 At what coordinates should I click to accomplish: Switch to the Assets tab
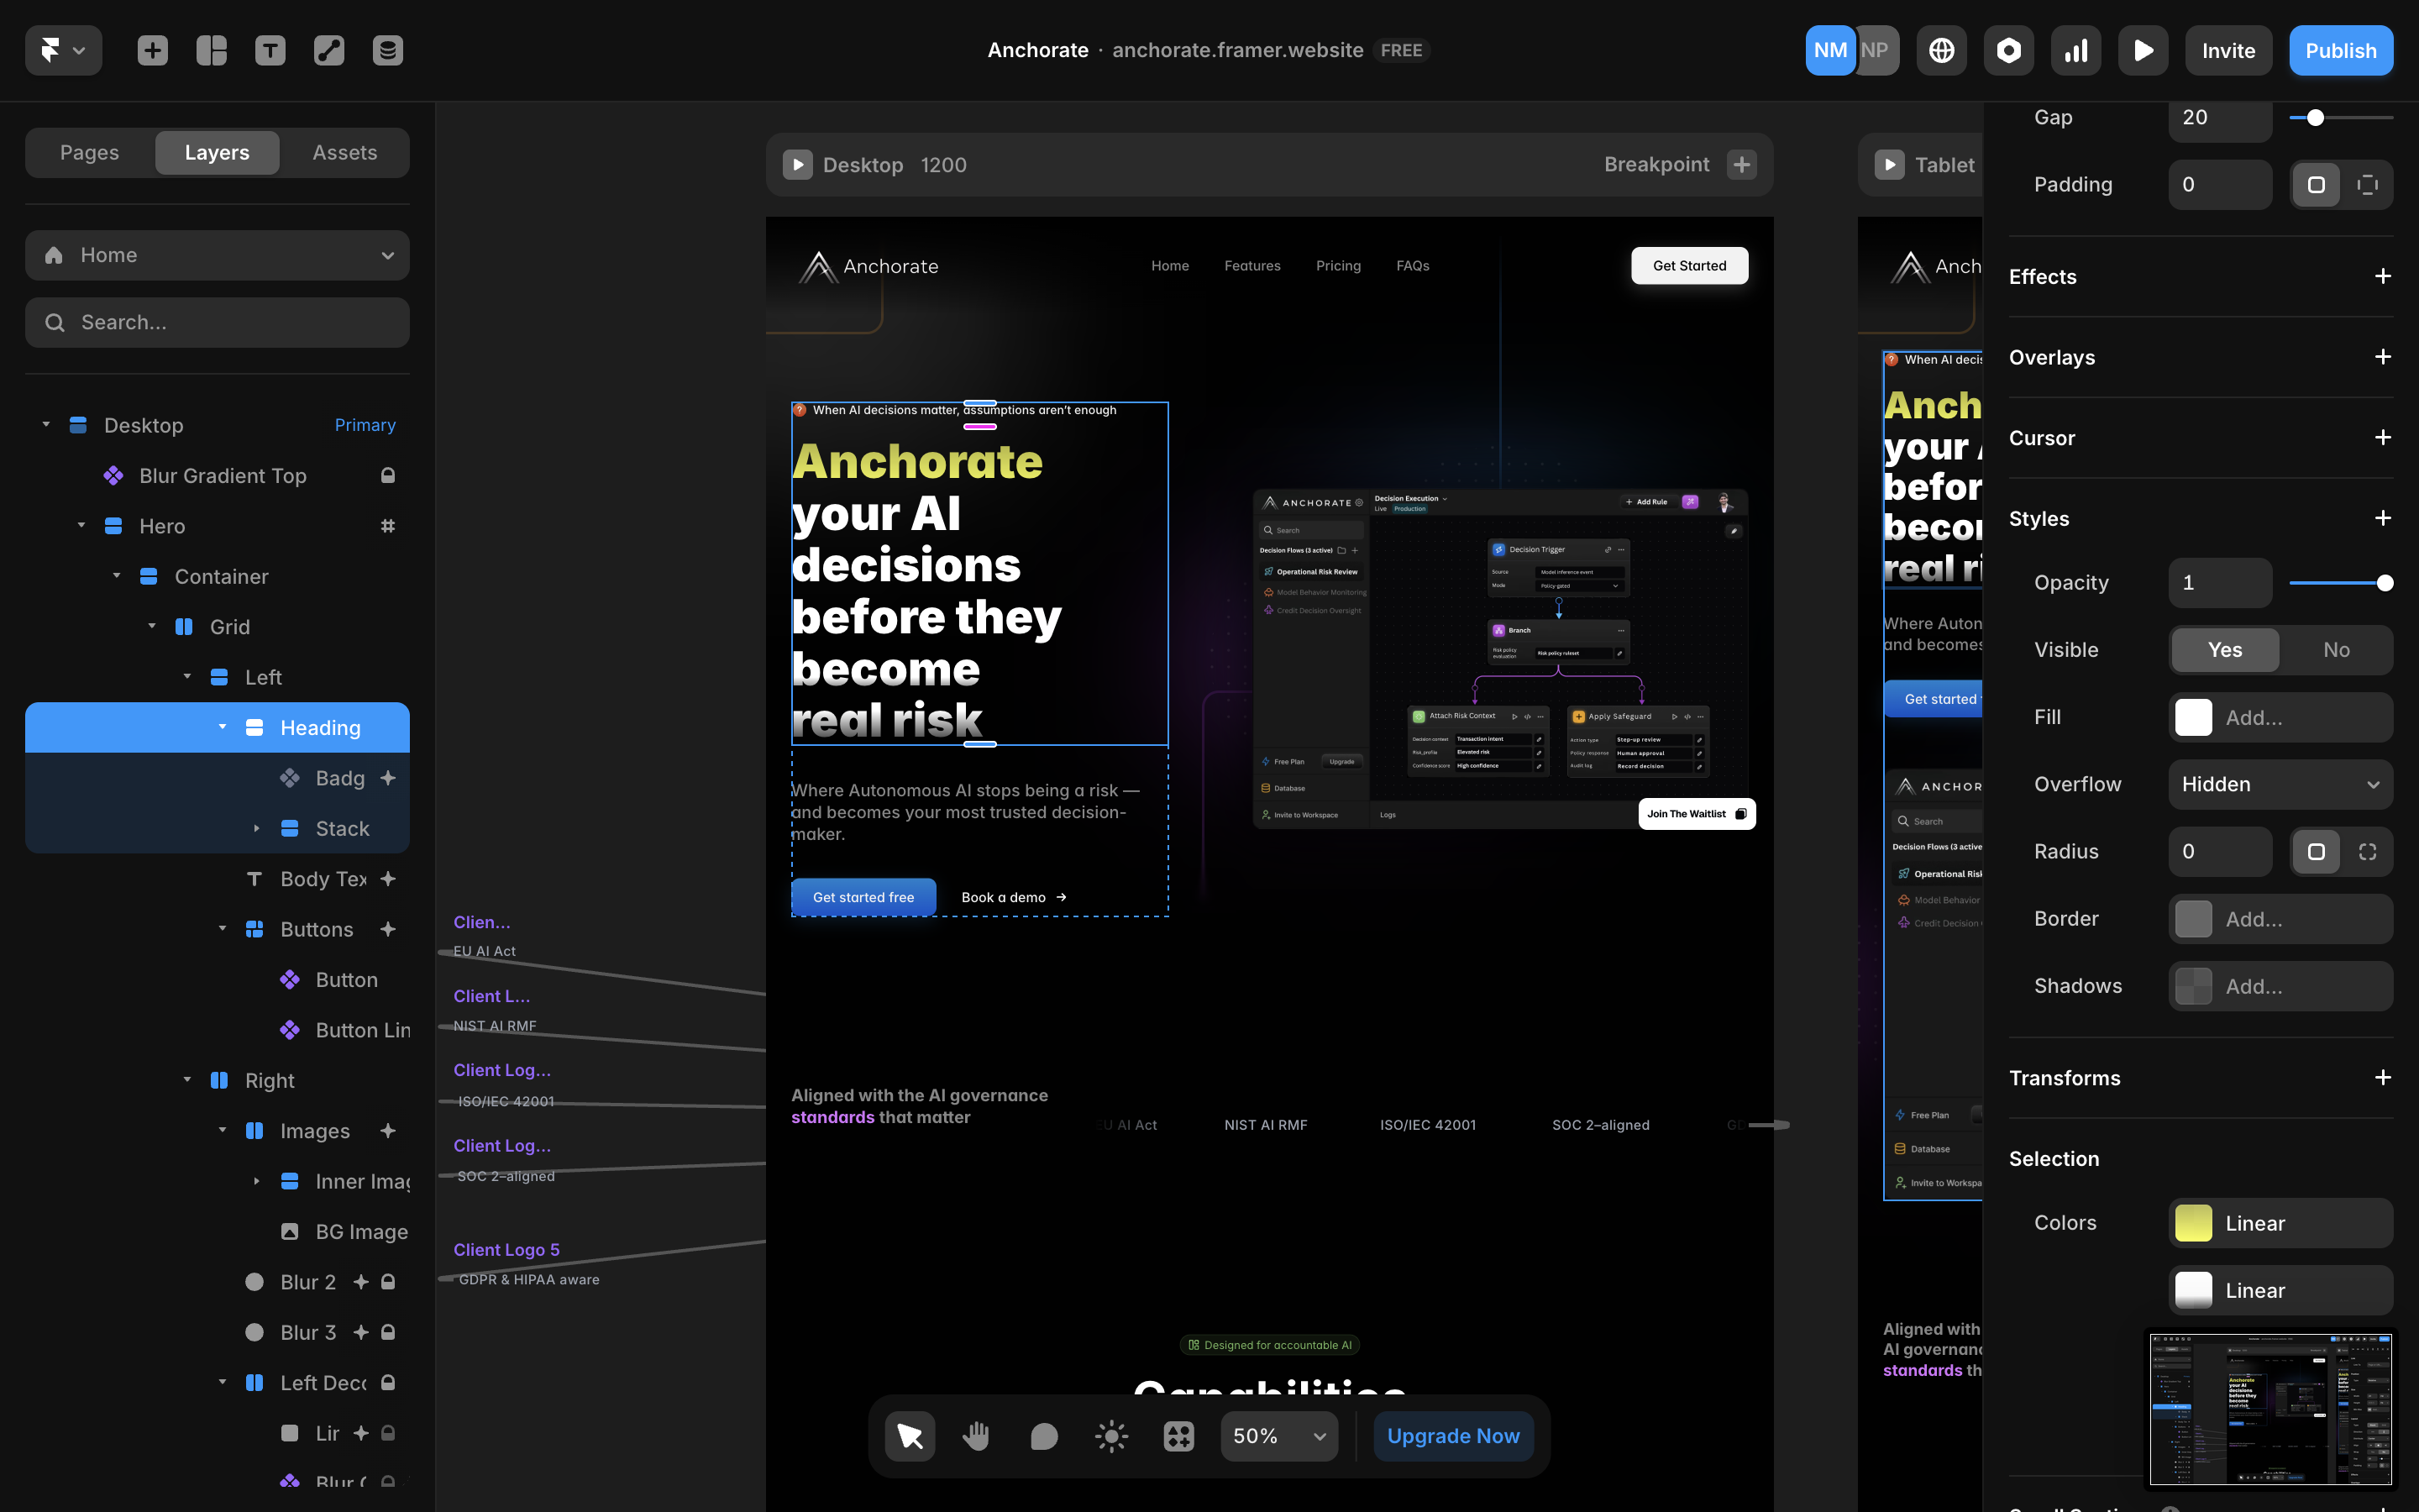[344, 153]
